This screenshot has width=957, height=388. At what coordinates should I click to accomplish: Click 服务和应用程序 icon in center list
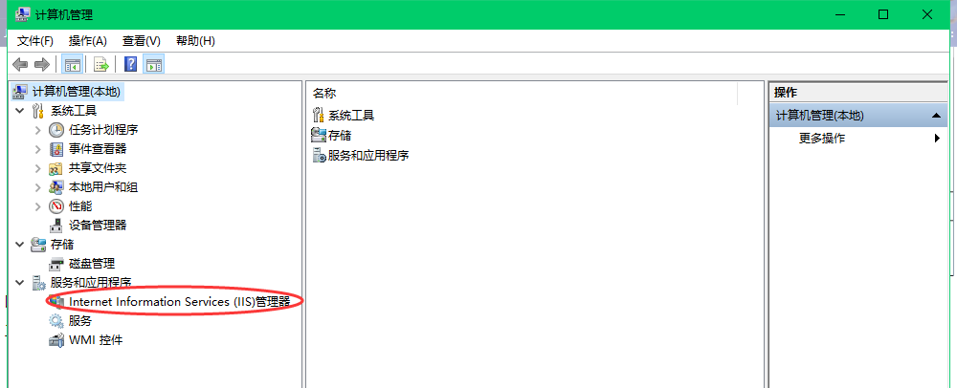coord(319,156)
